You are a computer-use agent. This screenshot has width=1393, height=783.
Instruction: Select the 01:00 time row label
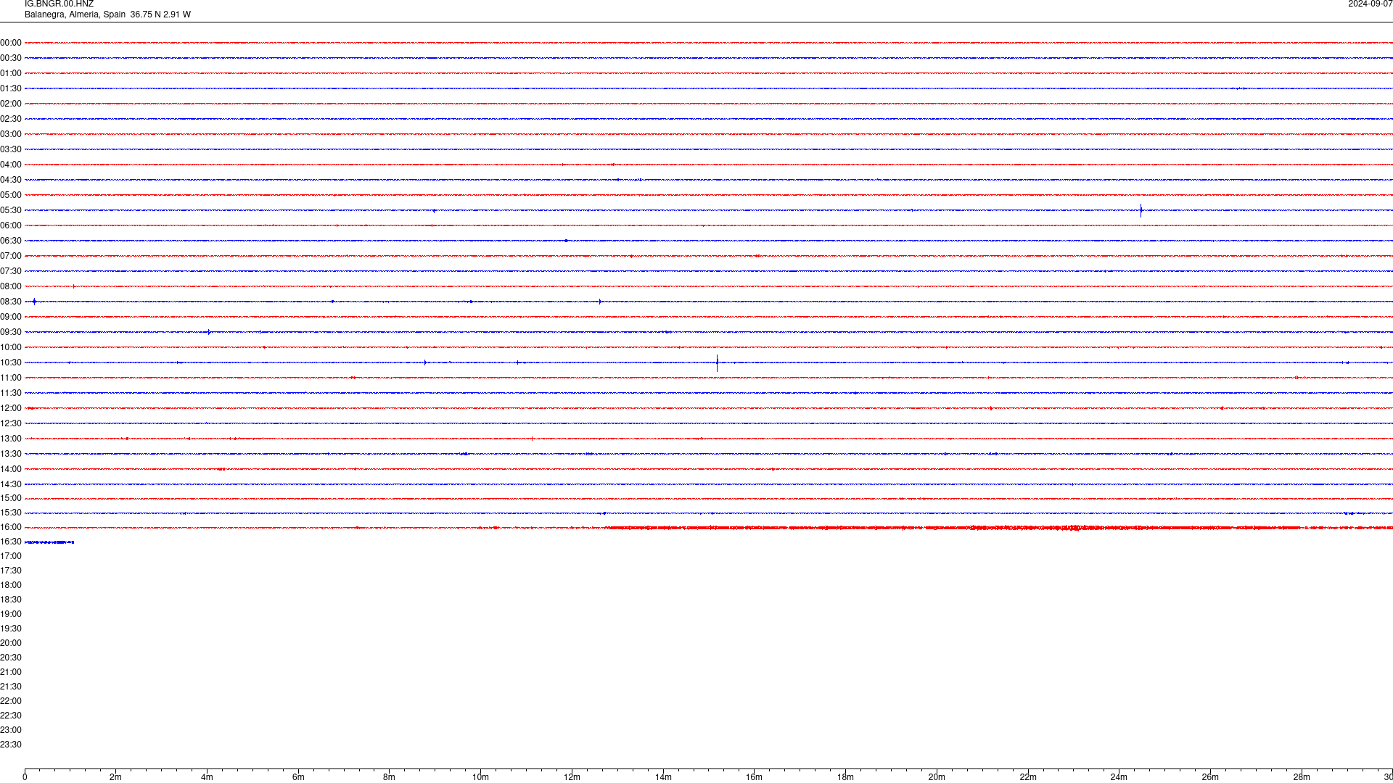(11, 73)
